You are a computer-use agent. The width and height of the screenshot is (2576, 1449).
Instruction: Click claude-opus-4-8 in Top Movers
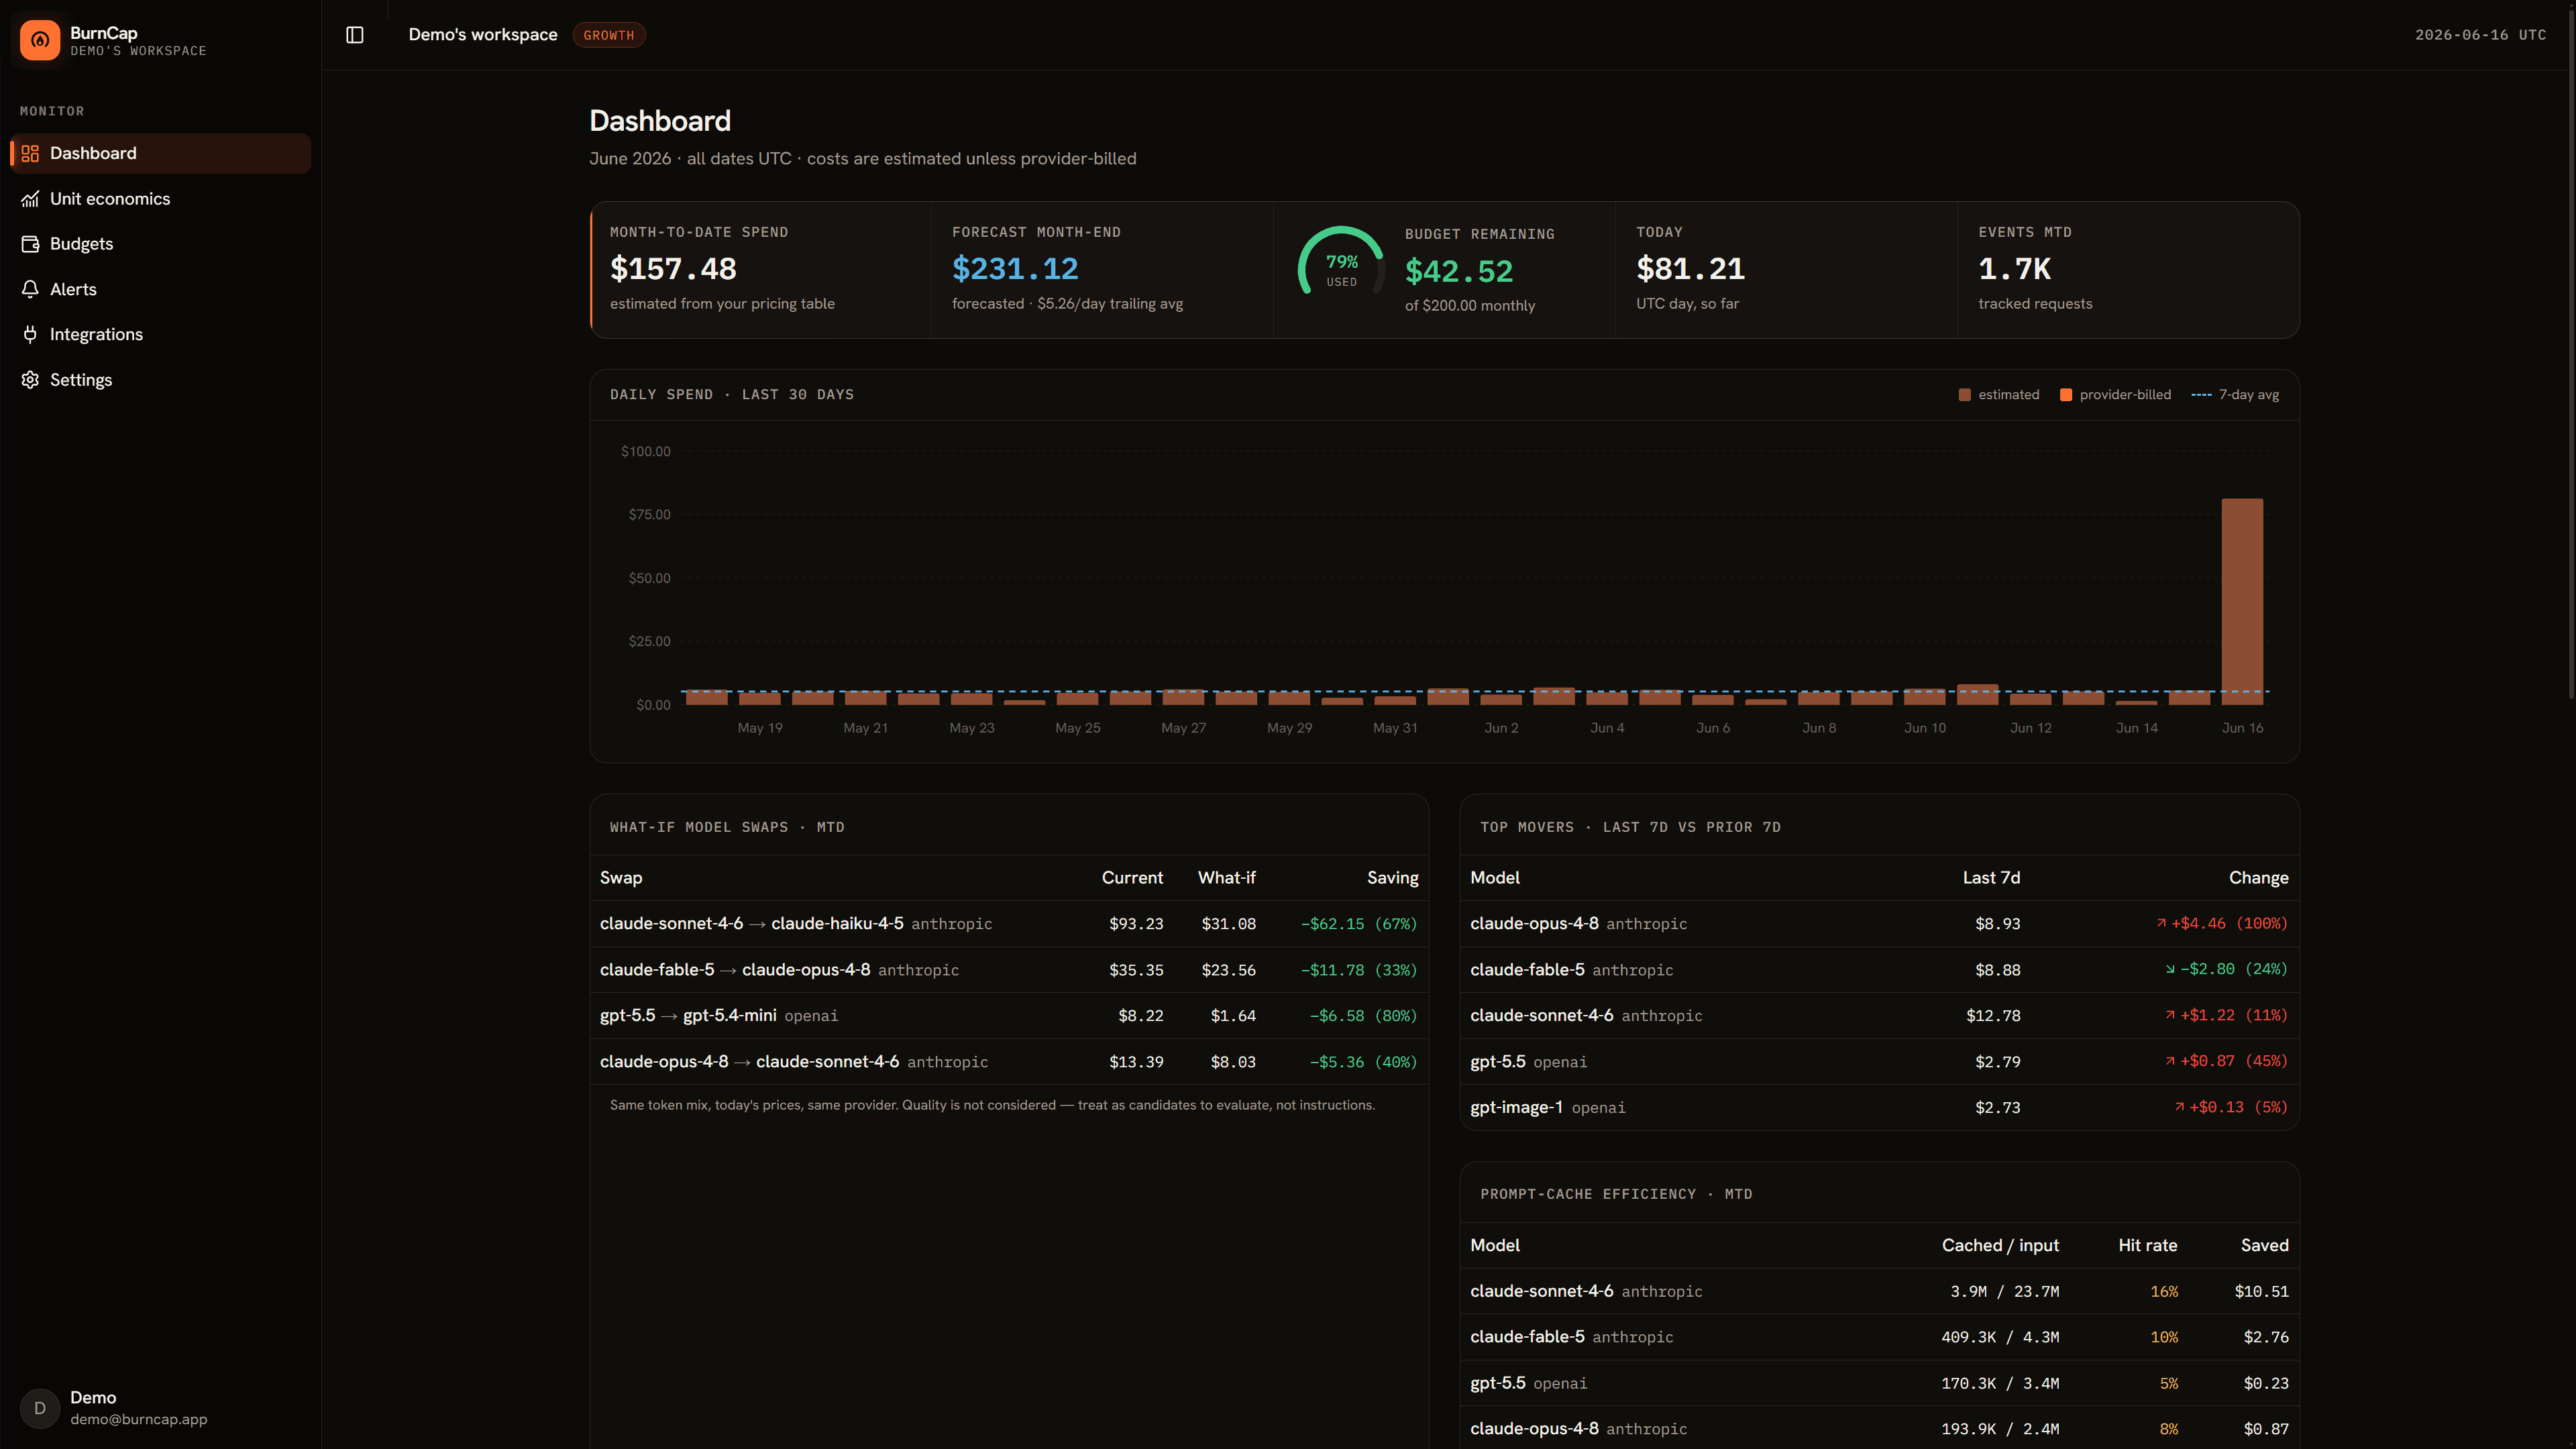[x=1534, y=923]
